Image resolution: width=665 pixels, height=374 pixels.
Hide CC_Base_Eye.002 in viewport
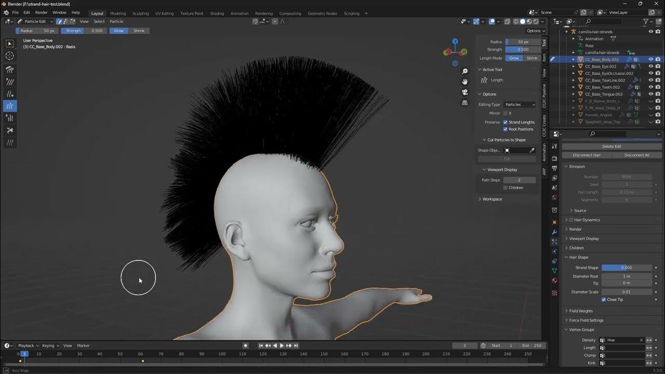pos(650,66)
